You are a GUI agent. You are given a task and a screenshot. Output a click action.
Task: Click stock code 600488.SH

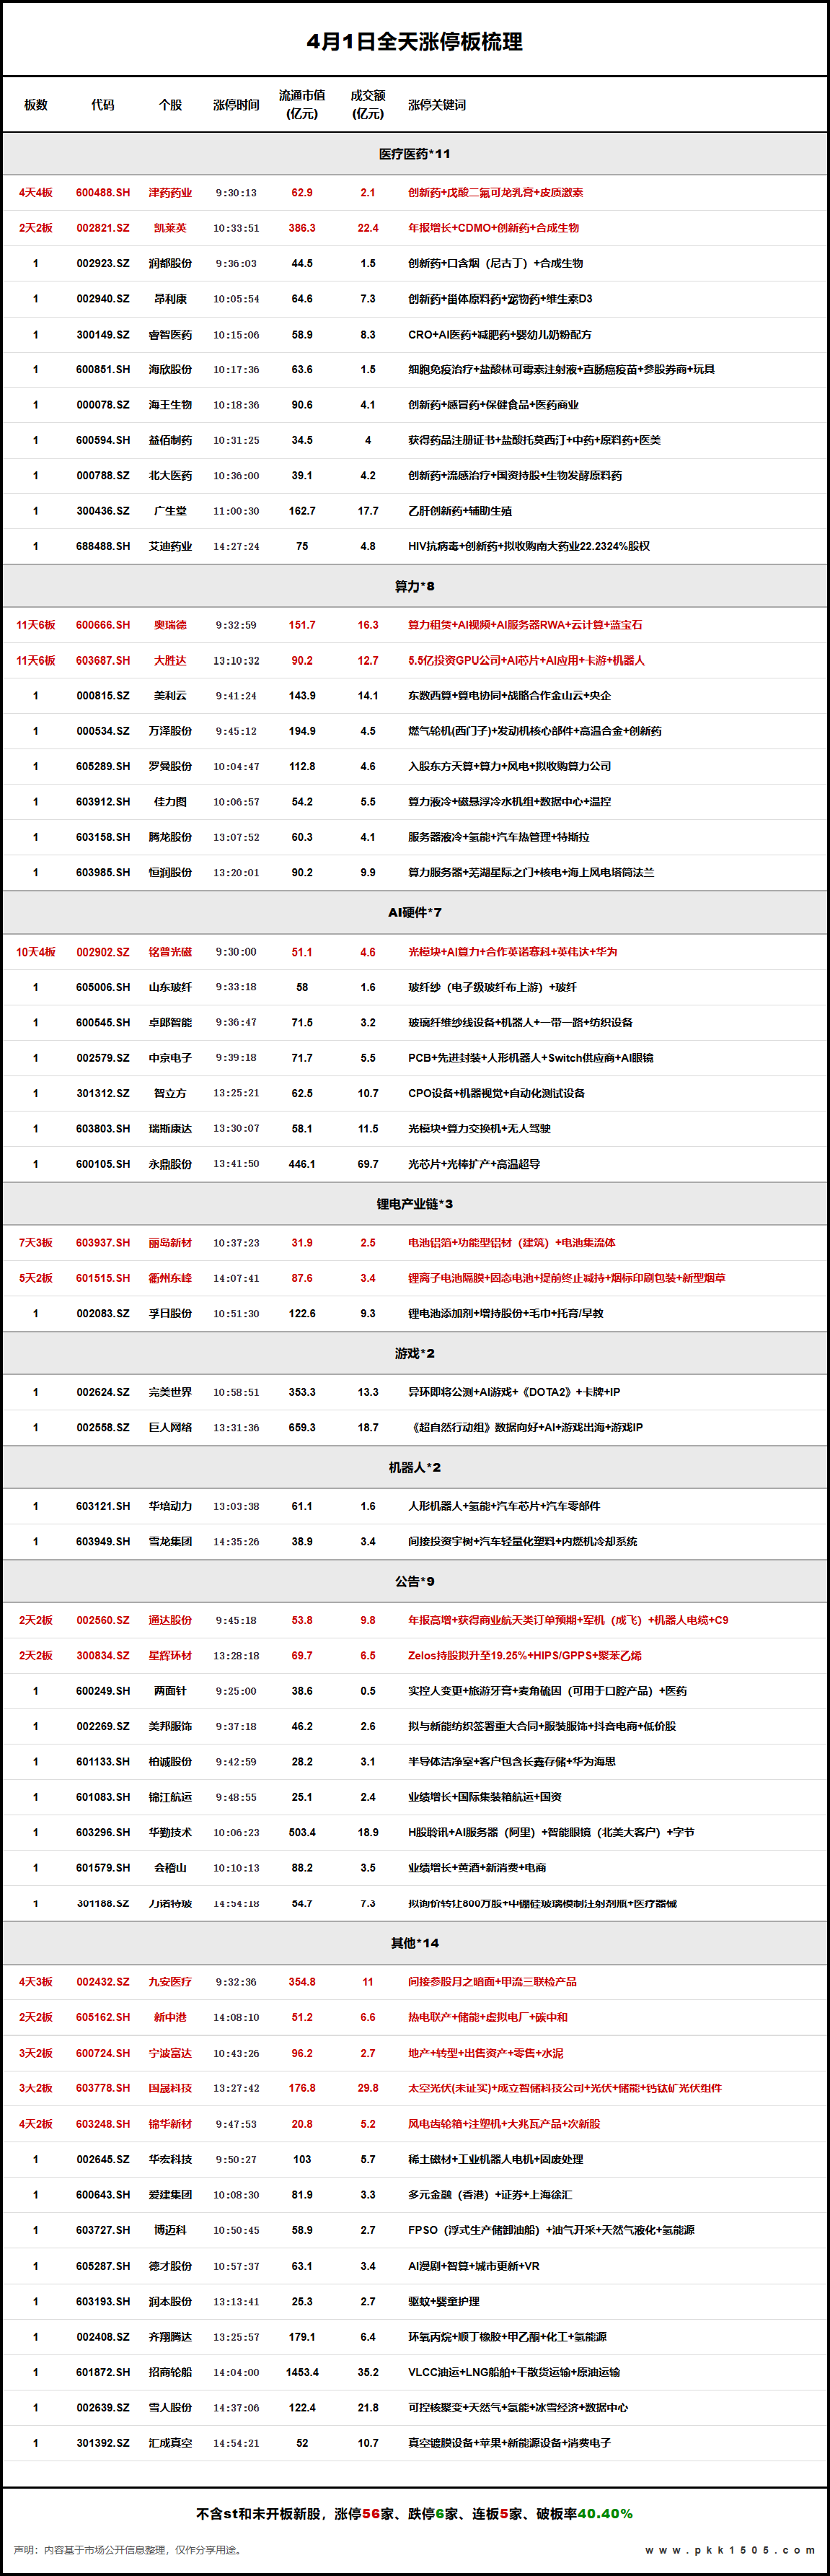pos(103,193)
